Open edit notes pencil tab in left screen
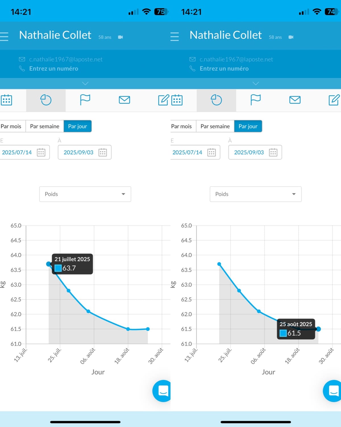341x427 pixels. tap(164, 100)
